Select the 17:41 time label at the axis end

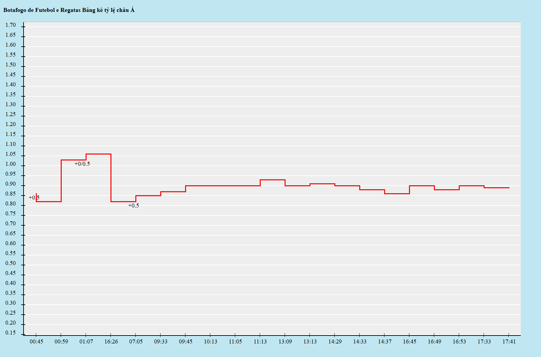[509, 341]
